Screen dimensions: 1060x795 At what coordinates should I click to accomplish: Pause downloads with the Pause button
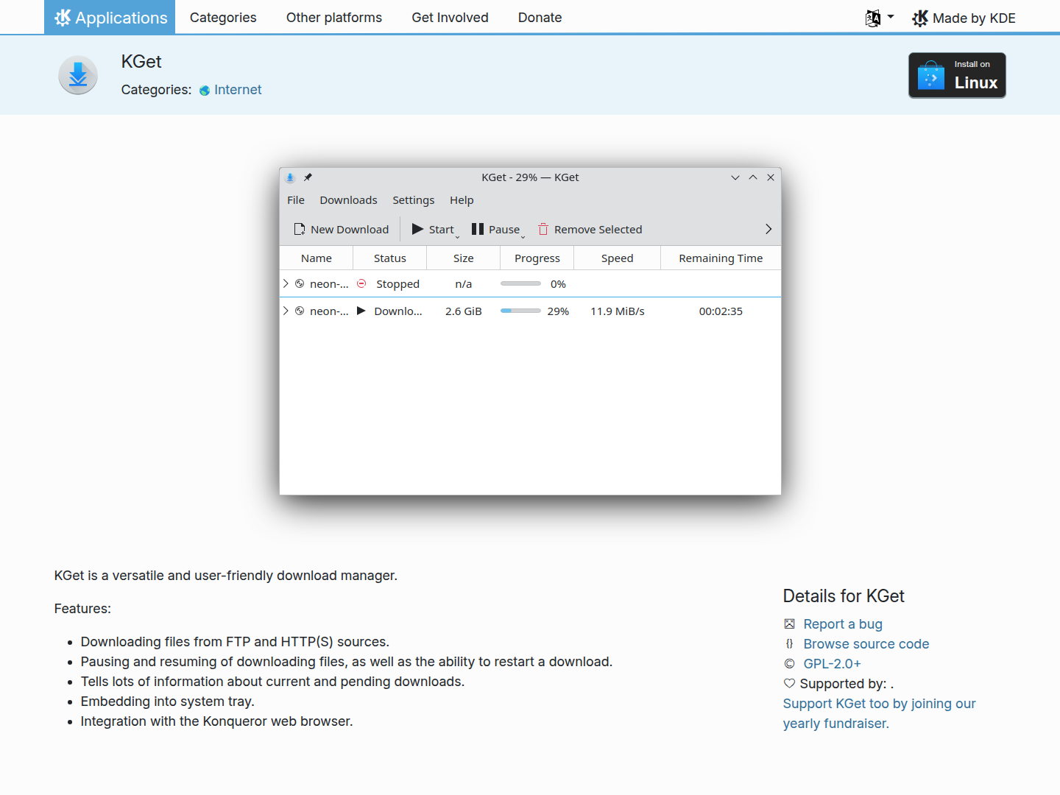(x=498, y=230)
